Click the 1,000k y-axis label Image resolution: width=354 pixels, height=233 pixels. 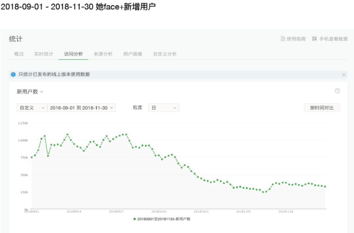pyautogui.click(x=23, y=140)
